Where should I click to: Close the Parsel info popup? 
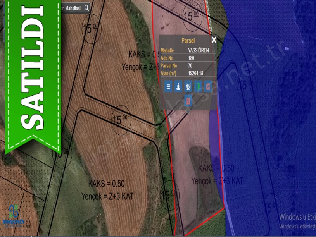pyautogui.click(x=214, y=40)
